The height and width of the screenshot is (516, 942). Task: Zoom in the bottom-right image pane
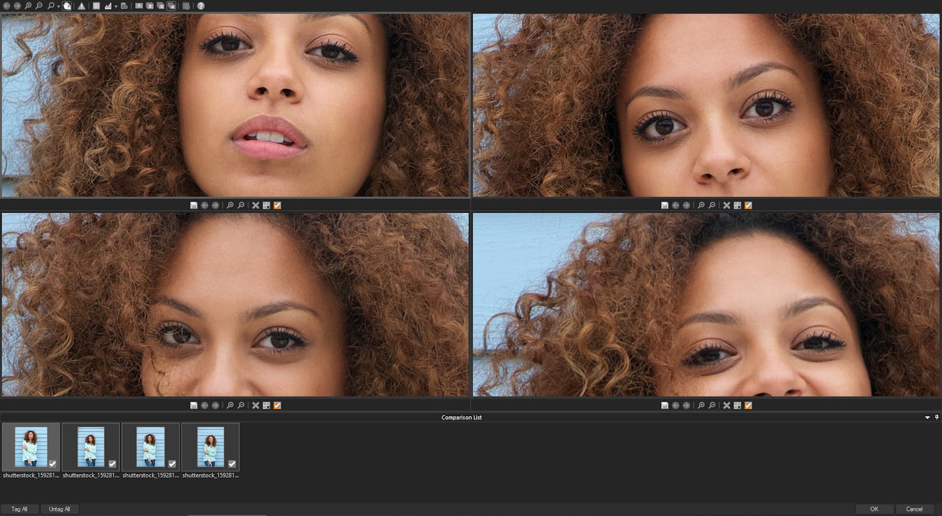(701, 406)
